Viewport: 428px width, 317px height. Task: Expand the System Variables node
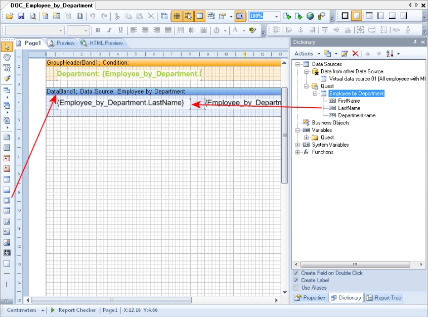[x=297, y=145]
